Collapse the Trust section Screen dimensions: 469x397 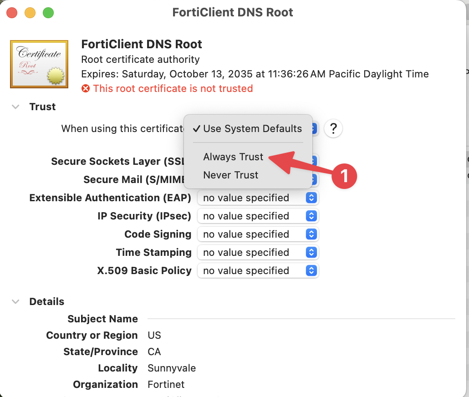(16, 107)
